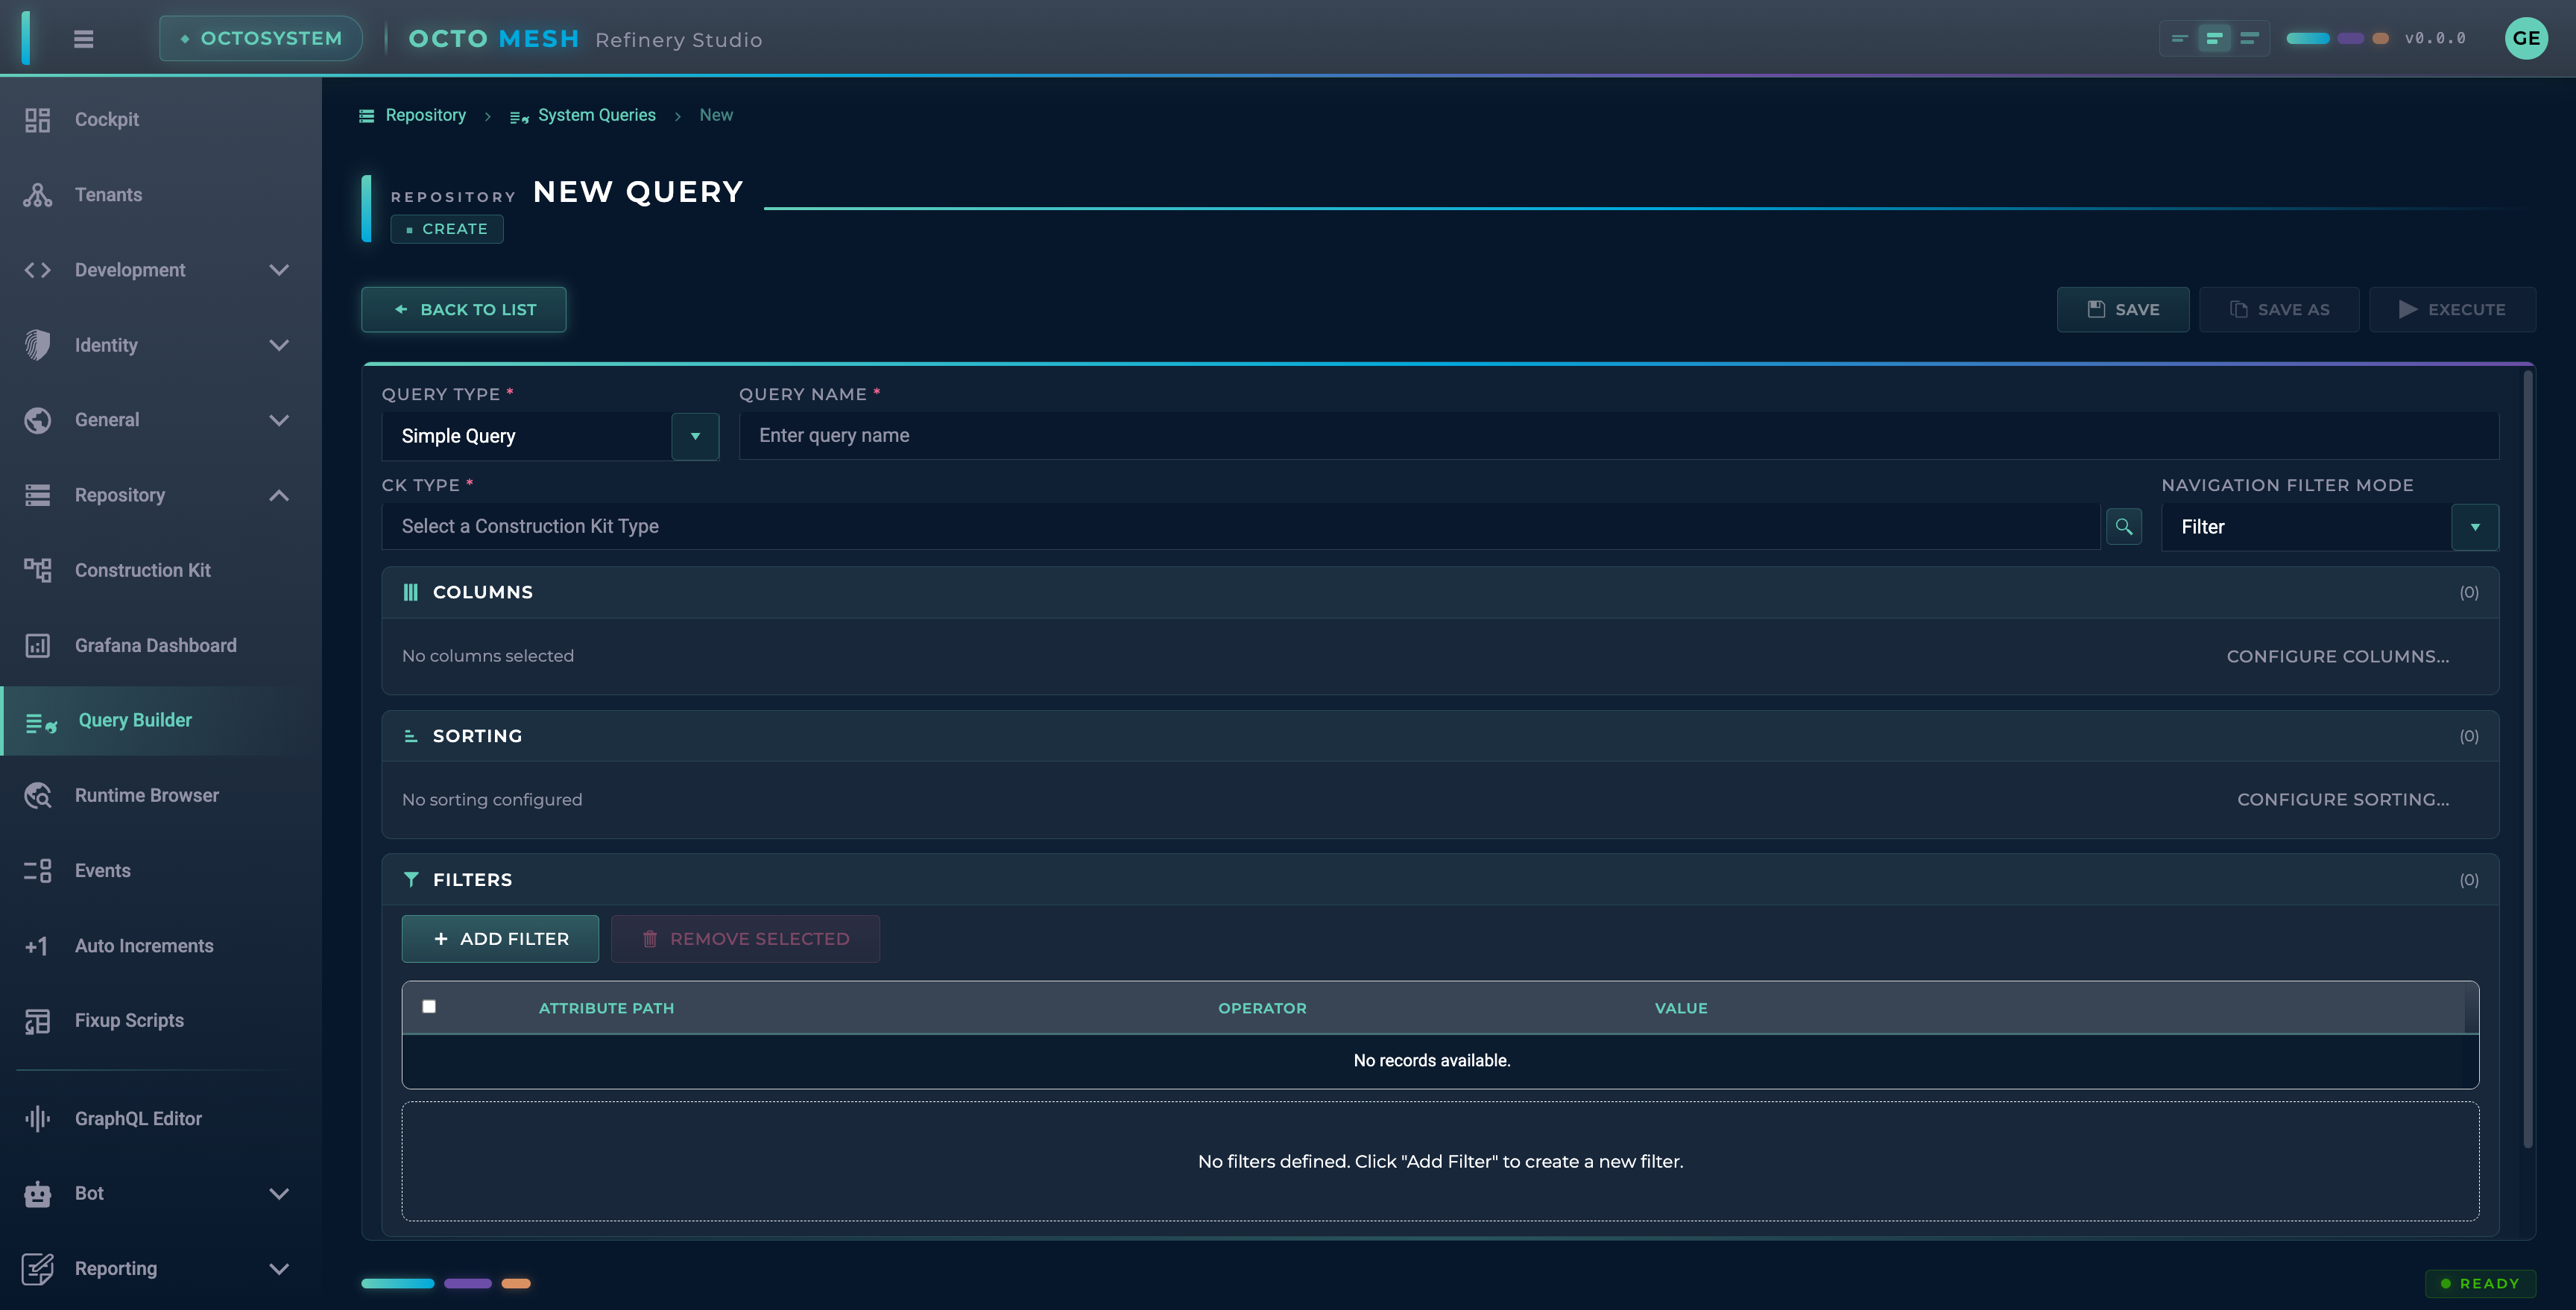Click the Attribute Path column header

(x=606, y=1009)
